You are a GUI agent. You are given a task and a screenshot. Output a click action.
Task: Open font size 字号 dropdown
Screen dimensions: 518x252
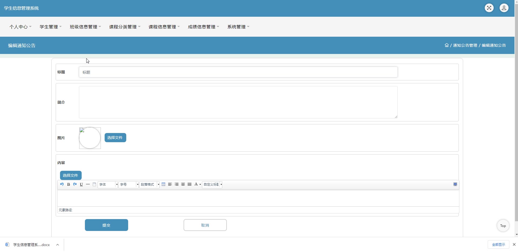pyautogui.click(x=129, y=185)
